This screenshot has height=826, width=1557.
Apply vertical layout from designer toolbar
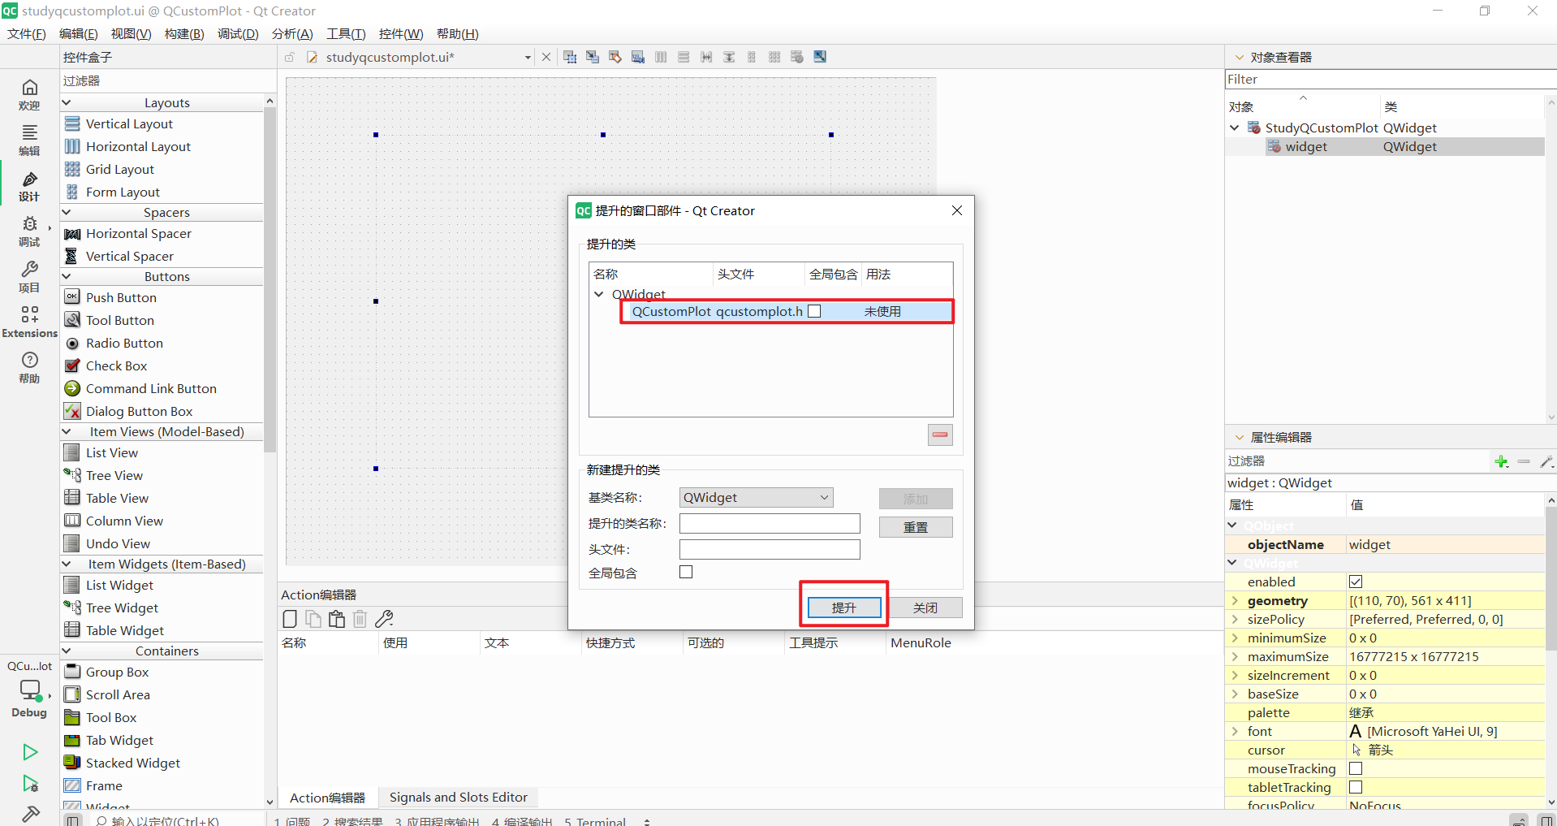pos(684,57)
